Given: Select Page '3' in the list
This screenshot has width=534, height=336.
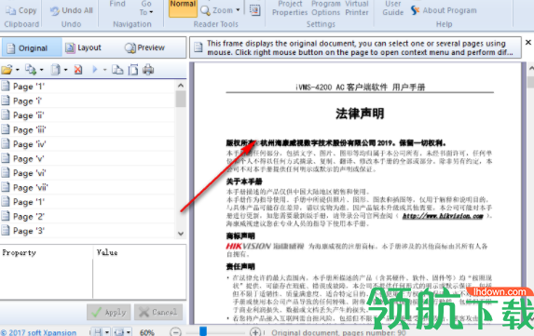Looking at the screenshot, I should (88, 231).
